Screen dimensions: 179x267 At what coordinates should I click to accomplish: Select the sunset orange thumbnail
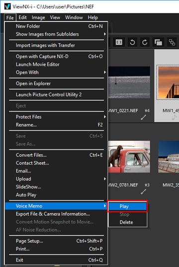coord(169,82)
